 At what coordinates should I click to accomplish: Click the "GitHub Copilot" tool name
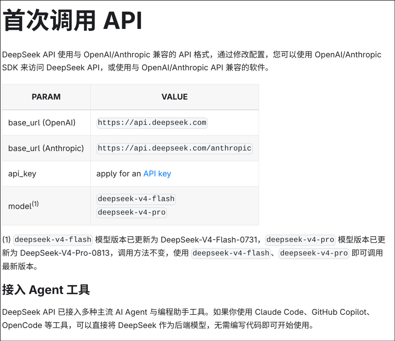tap(340, 312)
